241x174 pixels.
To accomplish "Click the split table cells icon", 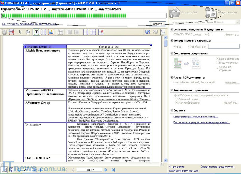I will point(76,32).
